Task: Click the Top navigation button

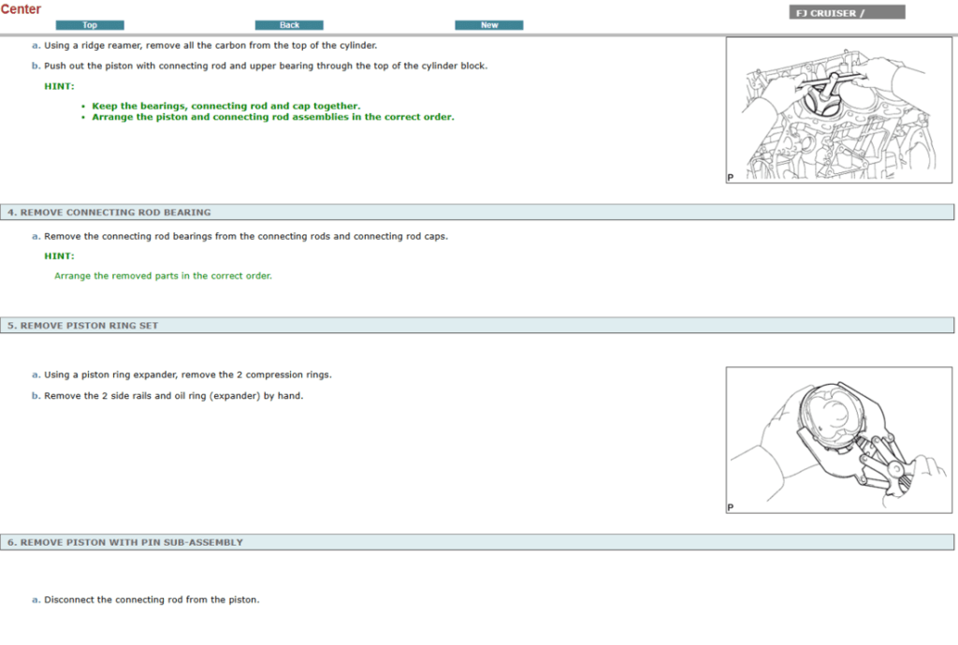Action: point(90,25)
